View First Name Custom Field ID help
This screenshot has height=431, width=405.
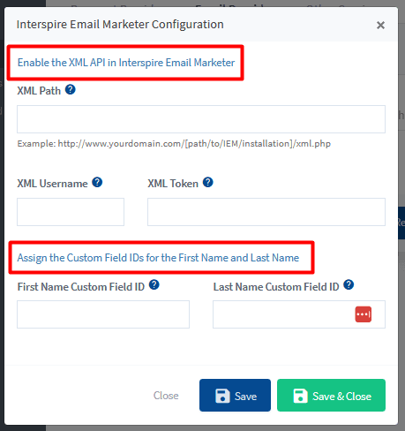pos(154,285)
